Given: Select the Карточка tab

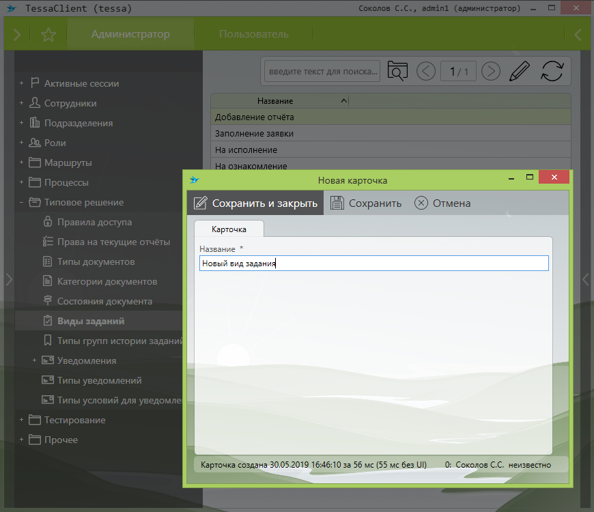Looking at the screenshot, I should (229, 229).
